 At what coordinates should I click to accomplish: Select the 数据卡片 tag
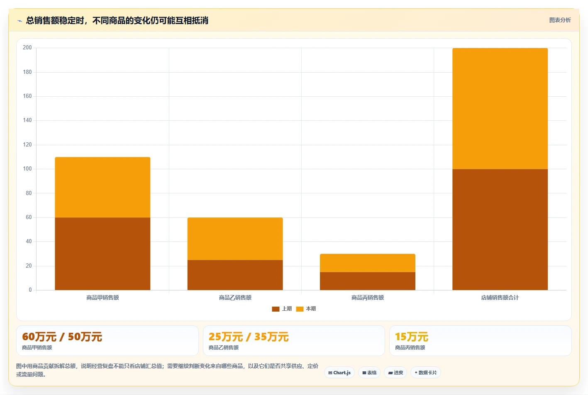pyautogui.click(x=425, y=373)
